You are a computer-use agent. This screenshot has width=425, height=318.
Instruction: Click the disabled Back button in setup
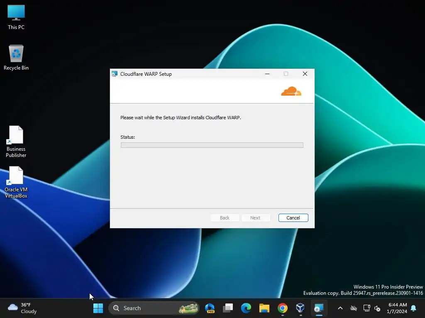(x=225, y=218)
